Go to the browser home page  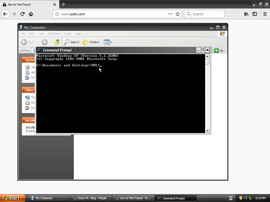(31, 14)
